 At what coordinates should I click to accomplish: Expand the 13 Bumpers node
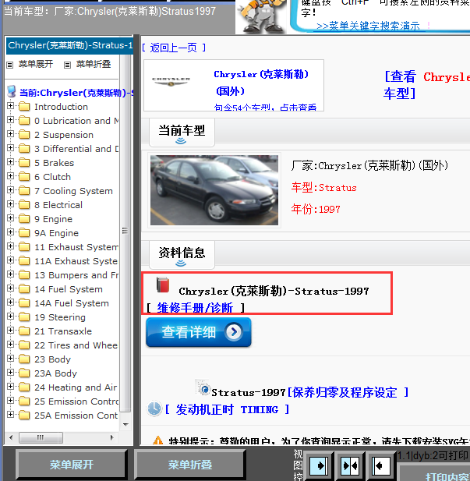pos(10,274)
